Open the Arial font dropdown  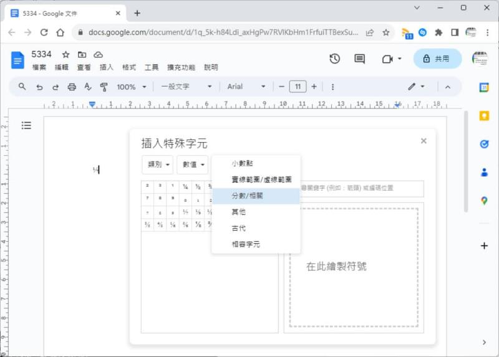click(x=246, y=87)
